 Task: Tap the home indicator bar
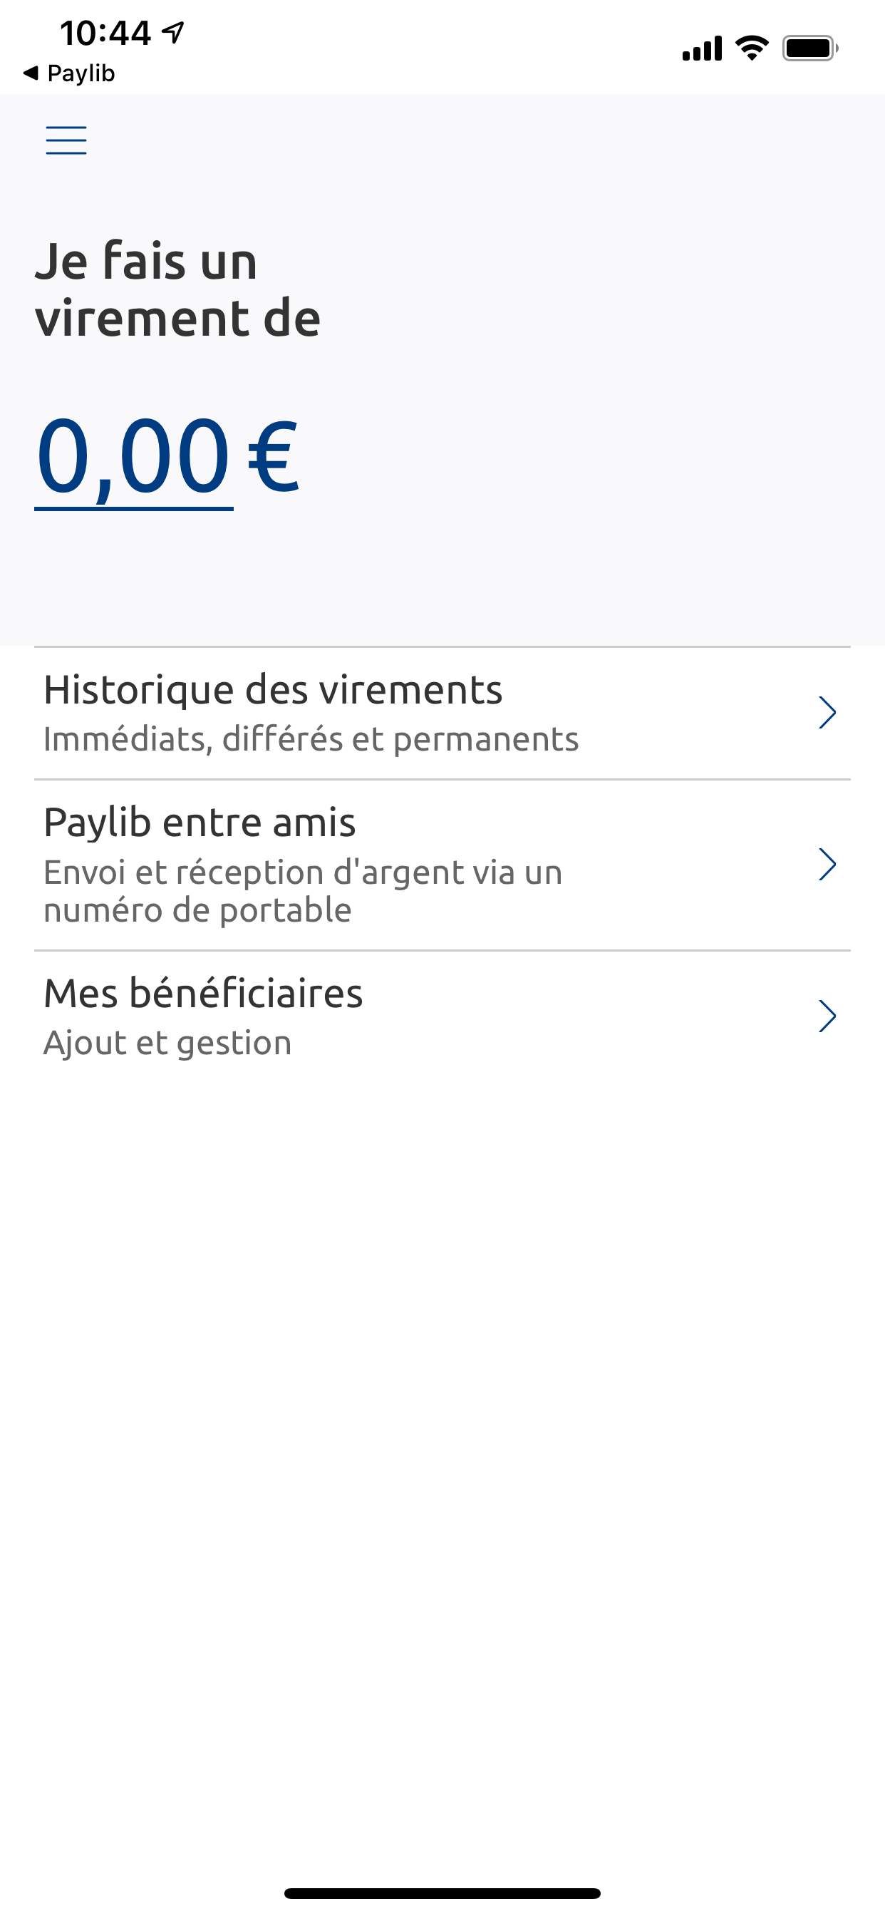(x=442, y=1893)
